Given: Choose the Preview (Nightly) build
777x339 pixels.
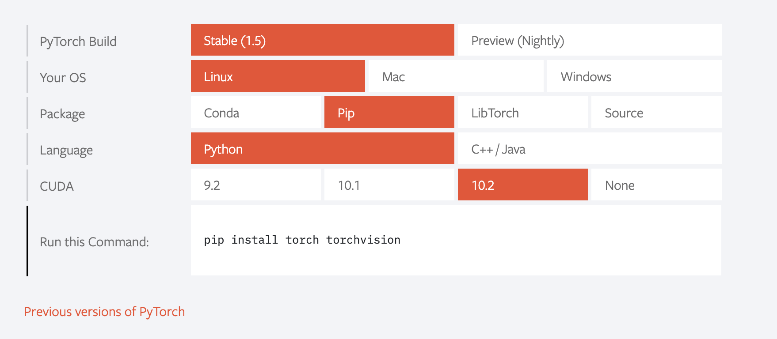Looking at the screenshot, I should (x=590, y=40).
